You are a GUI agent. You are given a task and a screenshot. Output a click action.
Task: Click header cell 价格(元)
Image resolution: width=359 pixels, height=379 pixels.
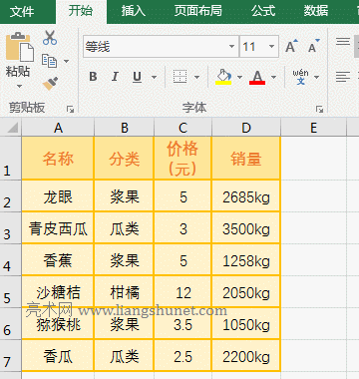pos(182,159)
